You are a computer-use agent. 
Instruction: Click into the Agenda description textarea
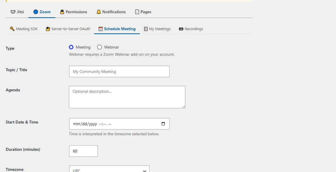point(127,97)
